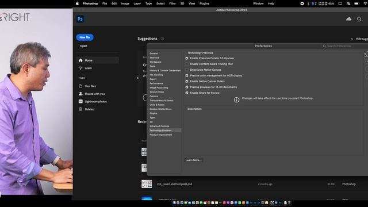Open the Photoshop application menu
This screenshot has height=207, width=368.
click(x=90, y=3)
